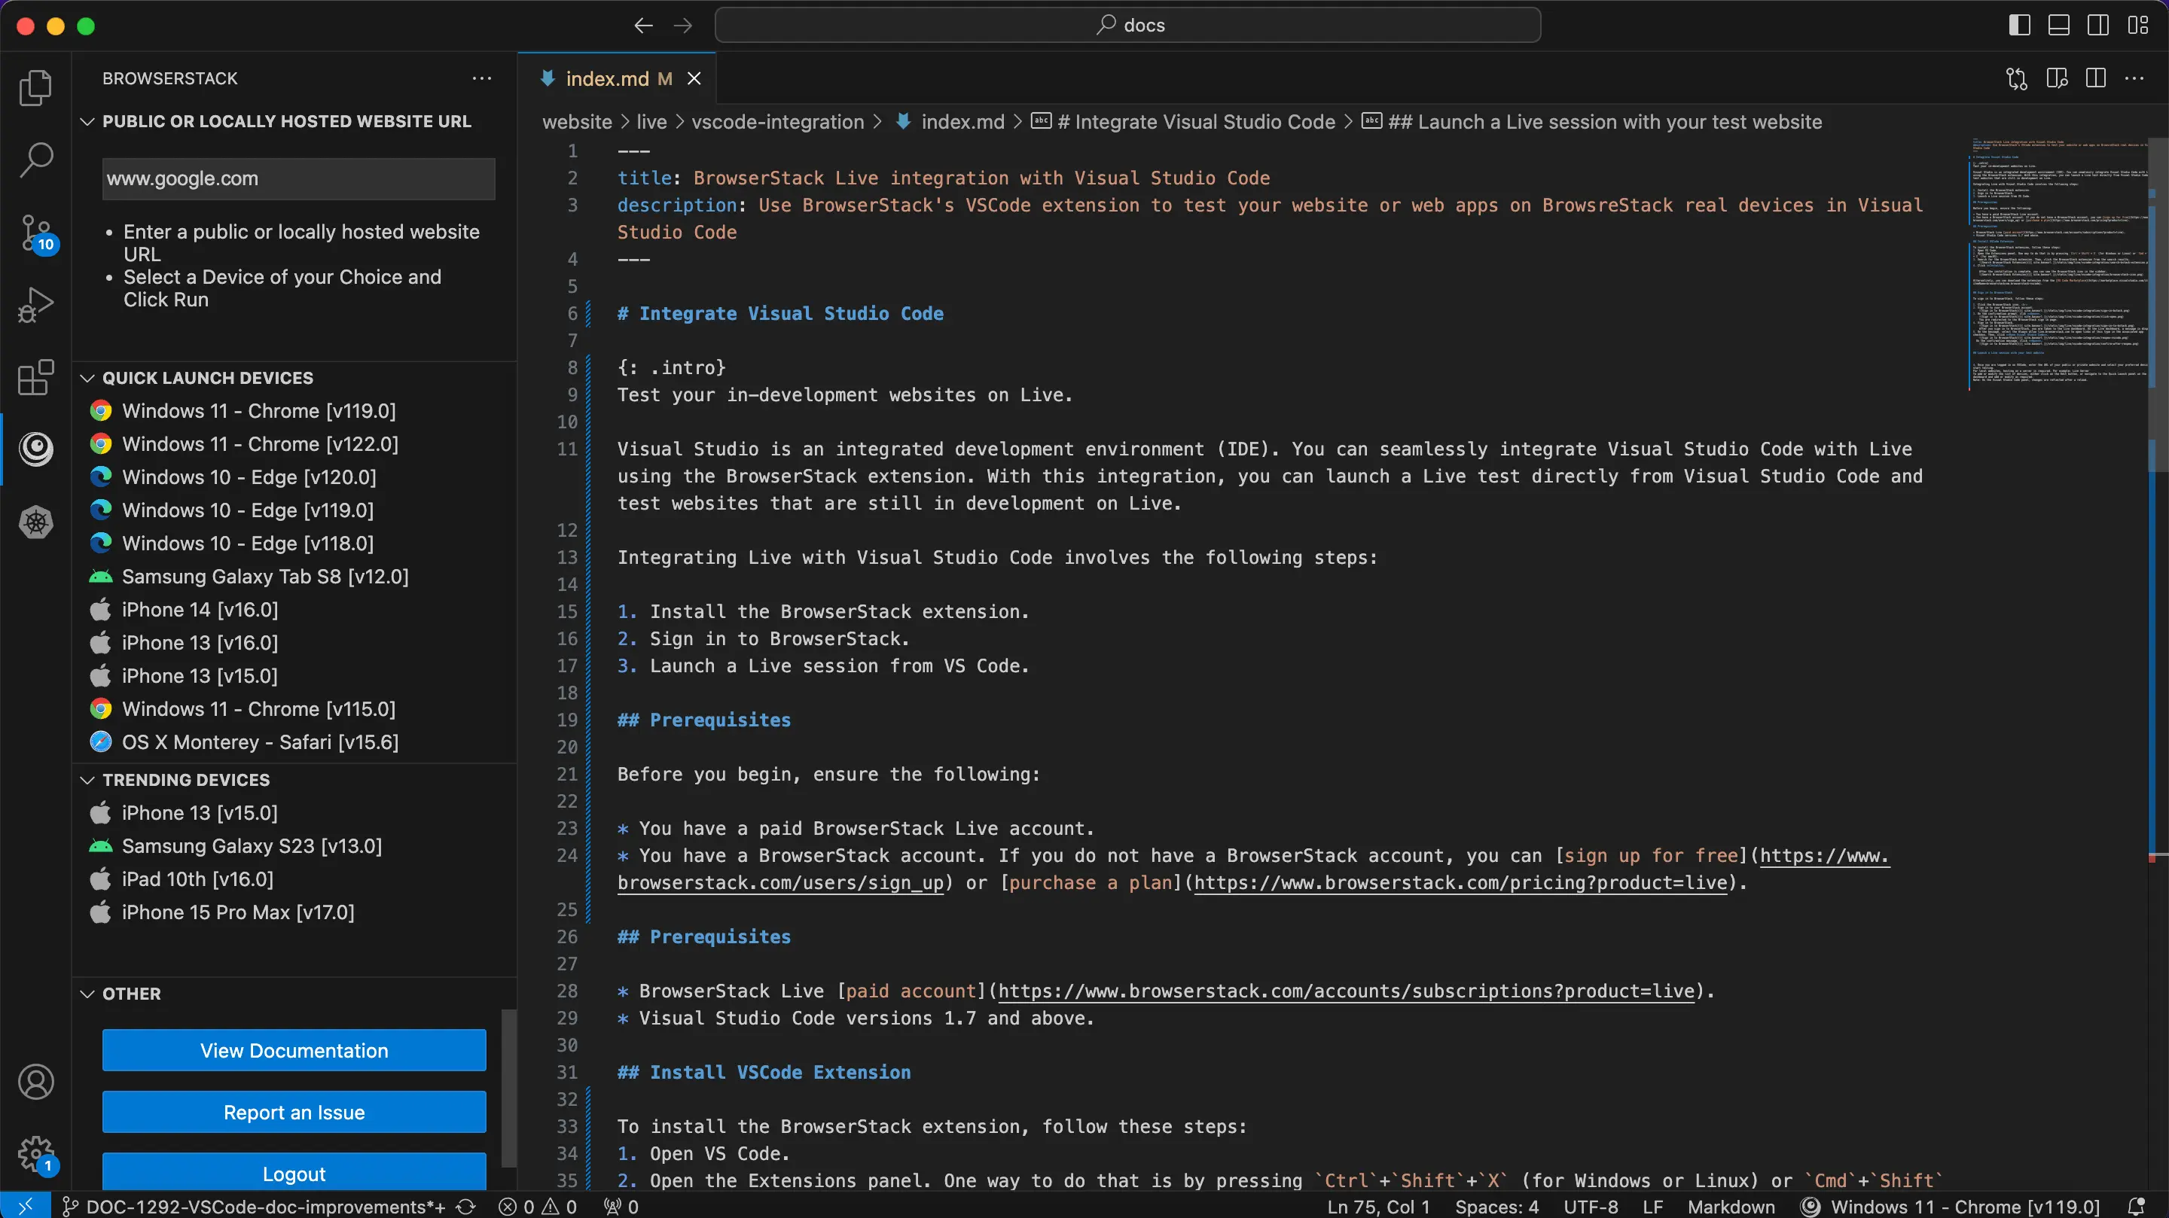Toggle the secondary side bar layout button
The width and height of the screenshot is (2169, 1218).
[x=2098, y=26]
